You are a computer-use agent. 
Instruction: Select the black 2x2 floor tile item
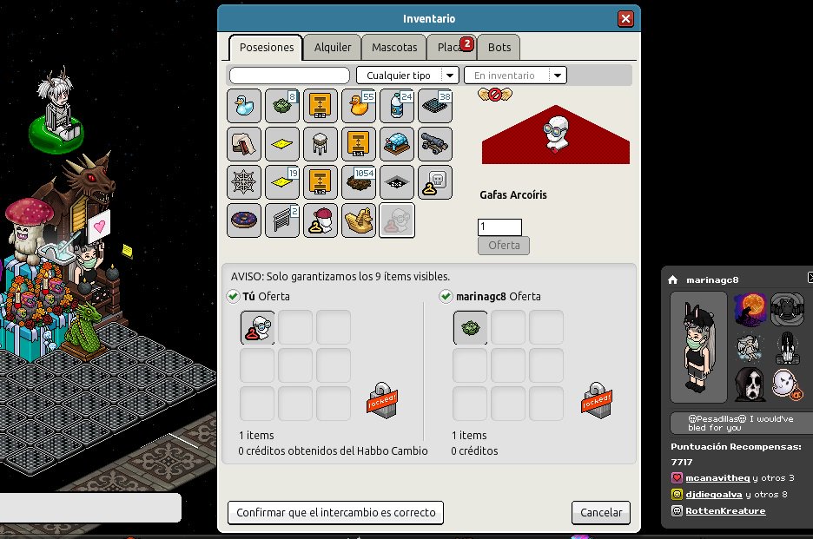[x=397, y=182]
